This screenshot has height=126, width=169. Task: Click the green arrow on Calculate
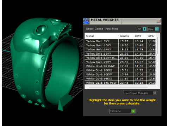(x=133, y=111)
